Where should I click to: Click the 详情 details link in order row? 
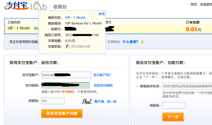36,28
